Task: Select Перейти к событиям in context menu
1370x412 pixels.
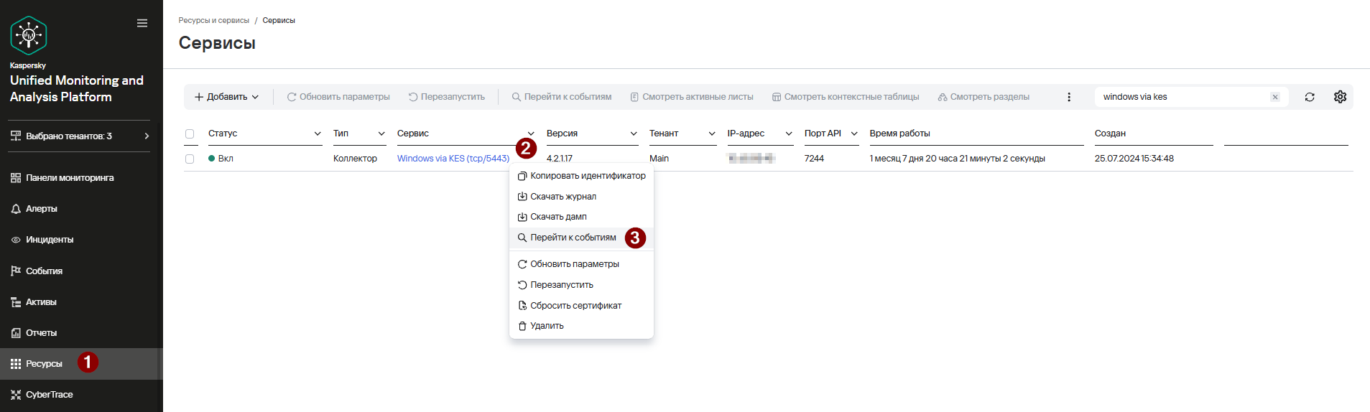Action: 581,238
